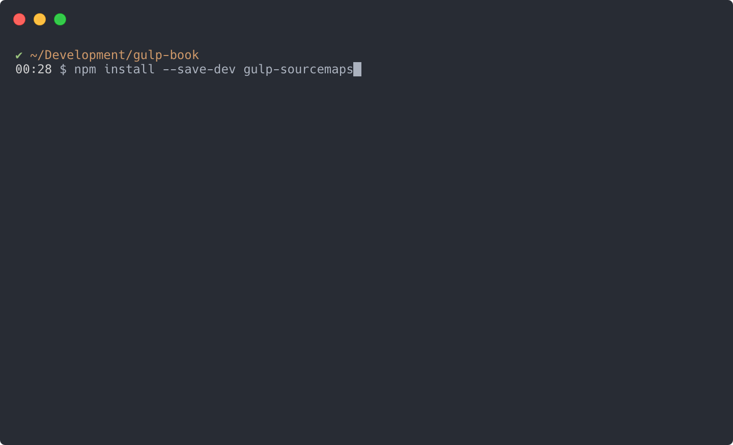Click the gulp-book directory name
This screenshot has height=445, width=733.
click(166, 55)
